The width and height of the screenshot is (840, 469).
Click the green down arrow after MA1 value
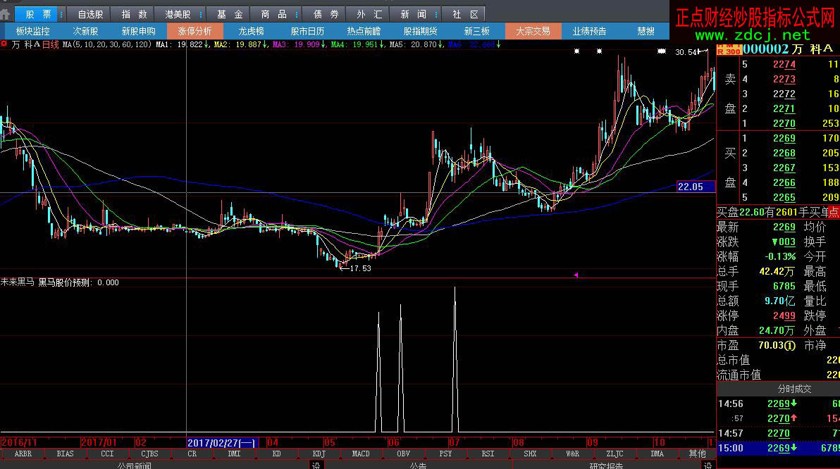pyautogui.click(x=206, y=44)
